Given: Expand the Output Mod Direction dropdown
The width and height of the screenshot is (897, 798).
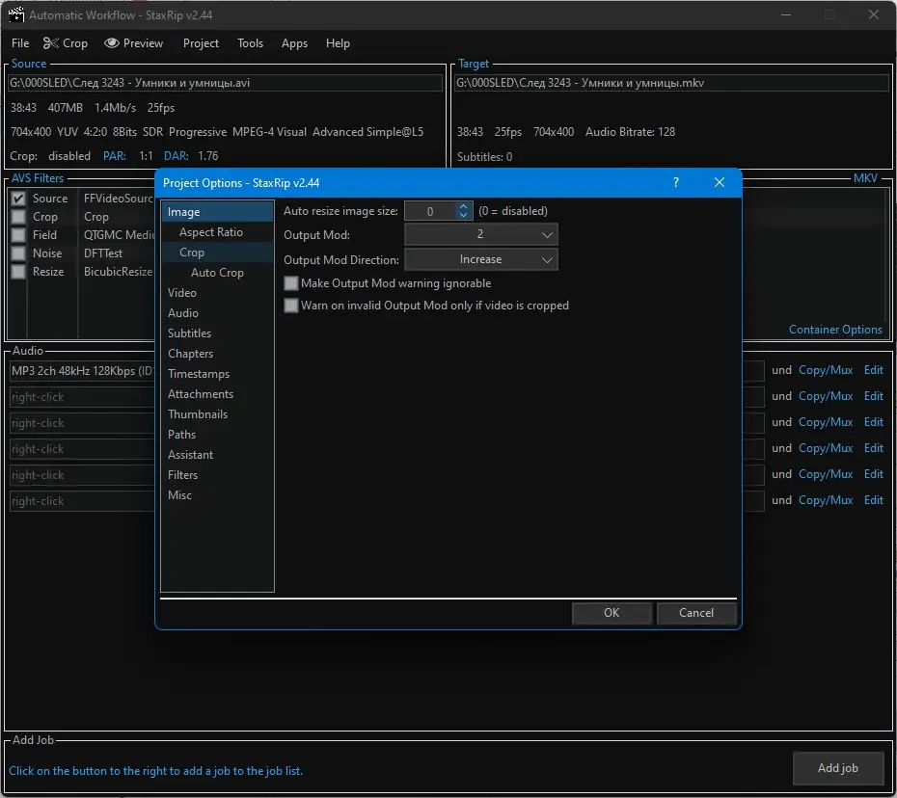Looking at the screenshot, I should [x=480, y=259].
